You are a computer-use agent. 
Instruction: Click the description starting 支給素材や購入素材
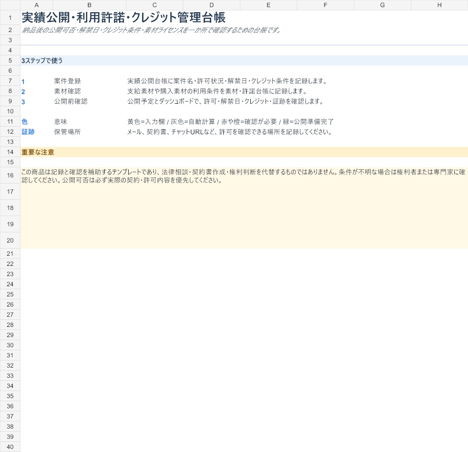pos(217,92)
